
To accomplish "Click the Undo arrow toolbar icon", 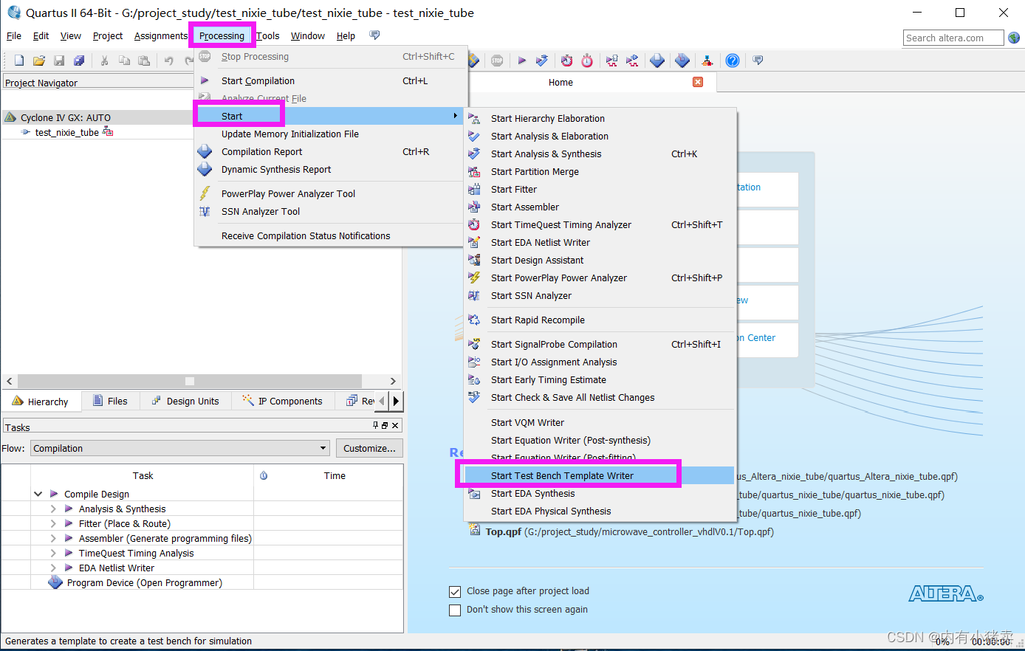I will point(169,61).
